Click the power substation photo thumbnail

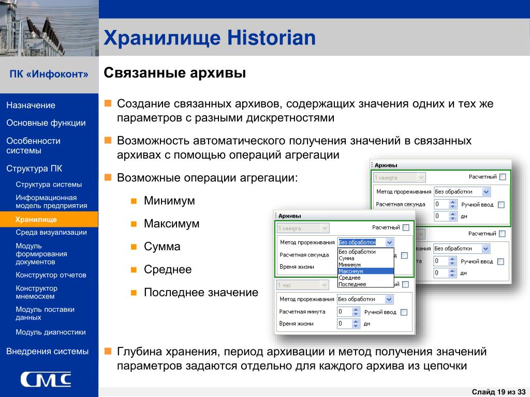pyautogui.click(x=49, y=28)
